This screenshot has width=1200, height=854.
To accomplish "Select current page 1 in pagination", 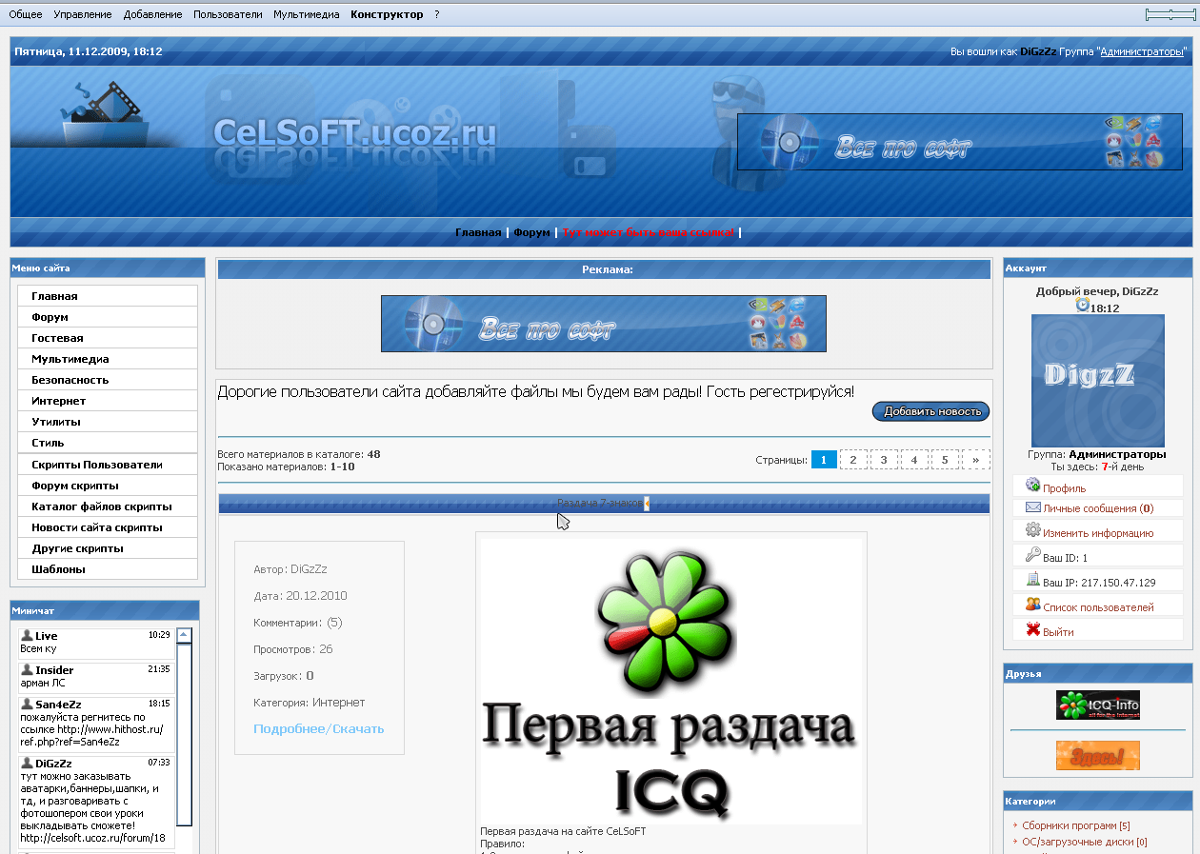I will pos(825,460).
